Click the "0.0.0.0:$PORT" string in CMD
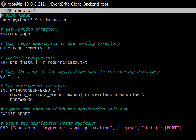This screenshot has height=140, width=196. click(161, 128)
